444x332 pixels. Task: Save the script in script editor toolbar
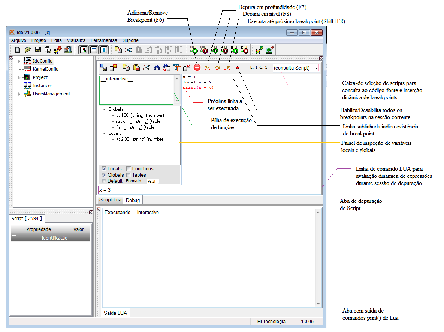103,67
